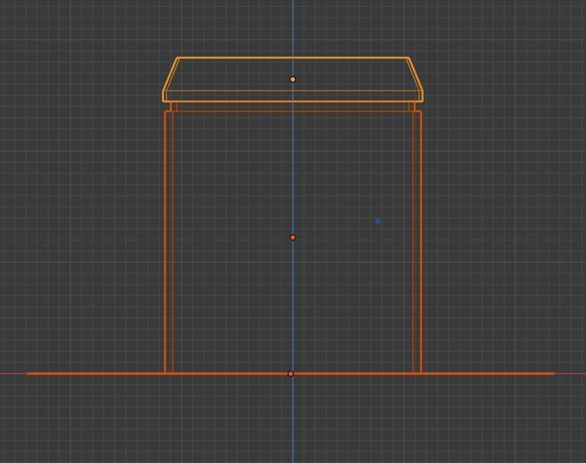This screenshot has width=586, height=463.
Task: Click the origin dot of the highlighted lid
Action: point(293,79)
